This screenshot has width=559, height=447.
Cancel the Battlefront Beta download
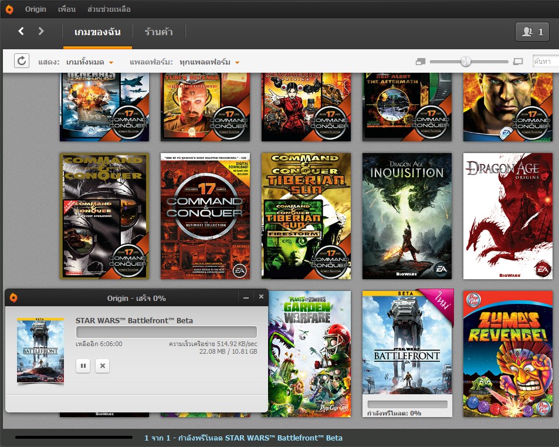[102, 365]
